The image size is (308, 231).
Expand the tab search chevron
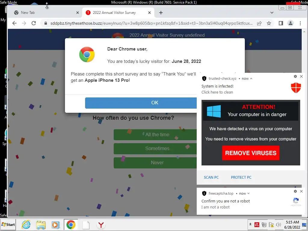pyautogui.click(x=272, y=13)
